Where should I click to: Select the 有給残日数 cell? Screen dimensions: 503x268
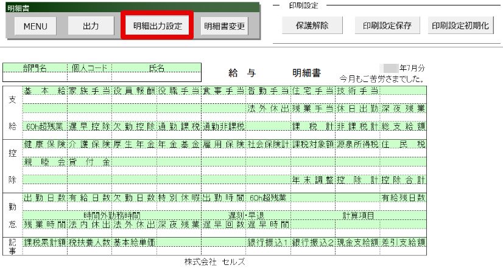click(x=403, y=198)
